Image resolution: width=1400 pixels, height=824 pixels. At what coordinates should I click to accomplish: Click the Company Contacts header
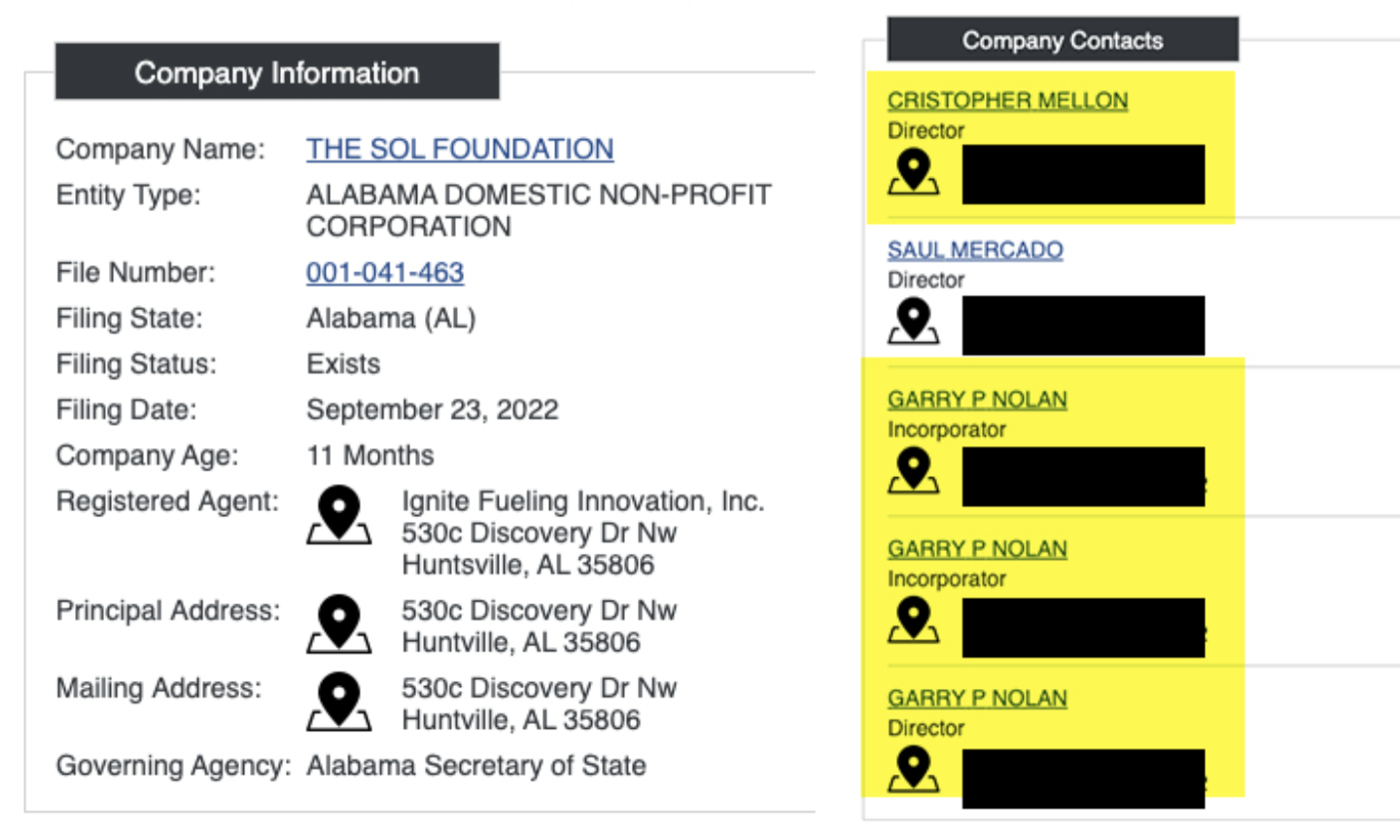point(1063,40)
